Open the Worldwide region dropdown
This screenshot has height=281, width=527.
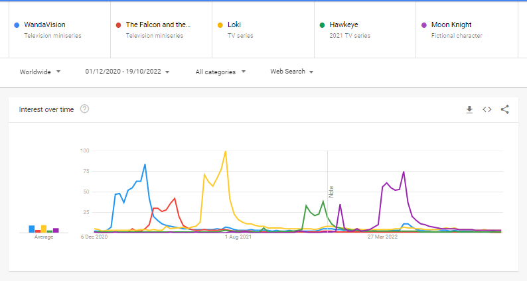(x=40, y=72)
